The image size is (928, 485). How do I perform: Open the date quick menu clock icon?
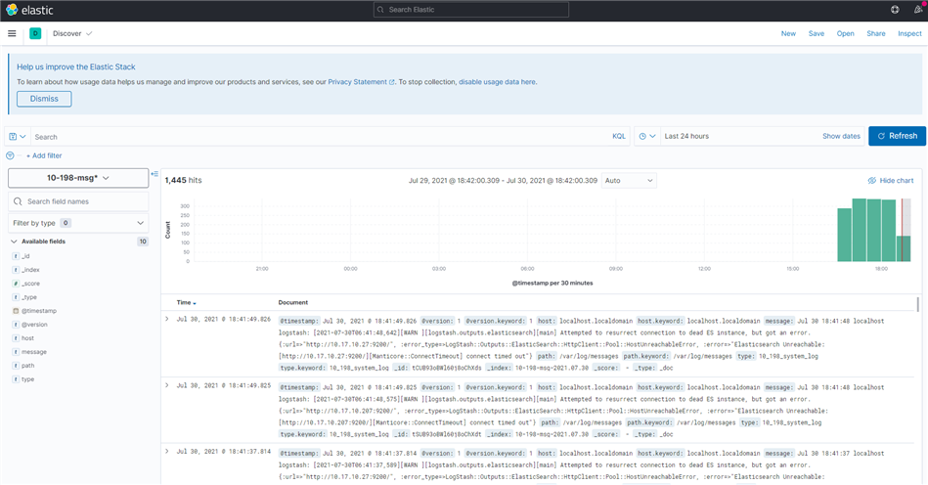click(647, 136)
